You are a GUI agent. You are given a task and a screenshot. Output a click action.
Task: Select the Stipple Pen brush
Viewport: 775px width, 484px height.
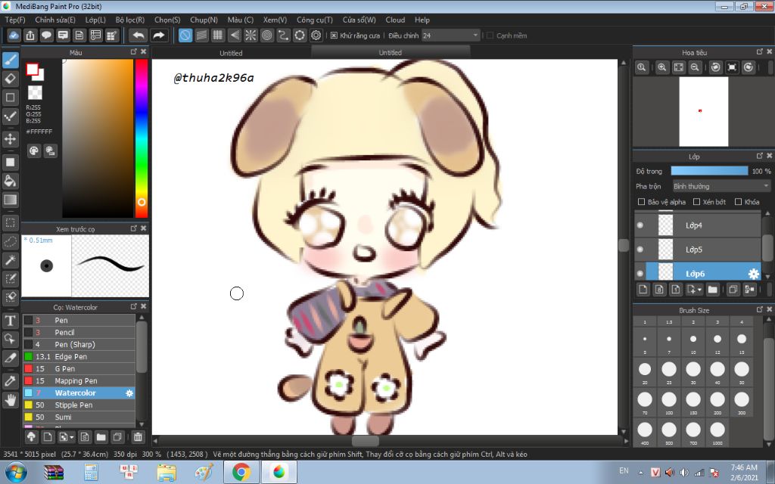(79, 405)
